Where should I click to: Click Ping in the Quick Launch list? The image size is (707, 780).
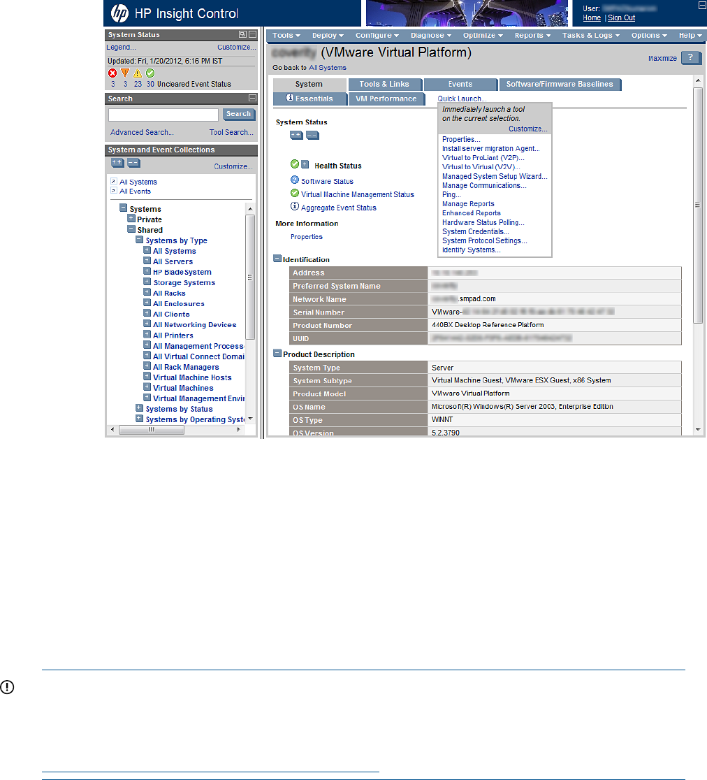(451, 194)
